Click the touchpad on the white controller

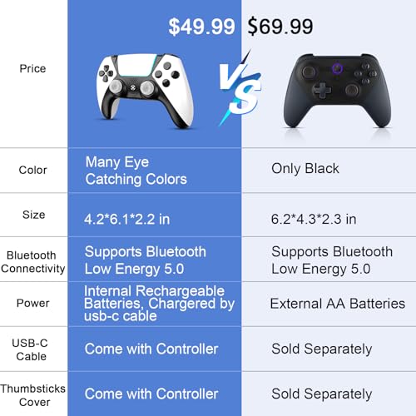[x=136, y=66]
